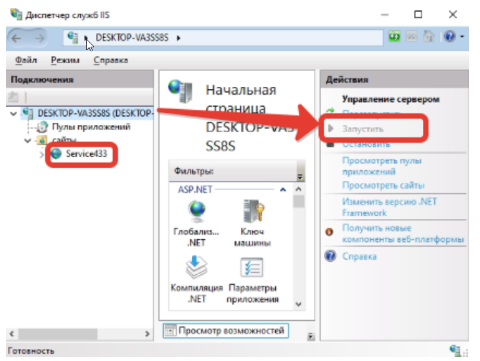Click the Запустить play arrow icon
Screen dimensions: 480x361
(330, 128)
